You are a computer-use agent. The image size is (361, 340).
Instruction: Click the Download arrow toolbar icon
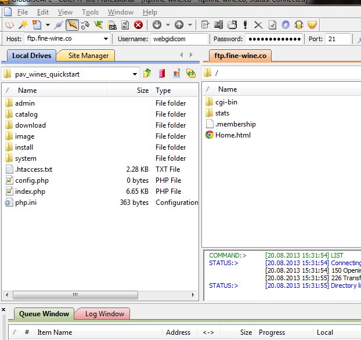(x=157, y=25)
